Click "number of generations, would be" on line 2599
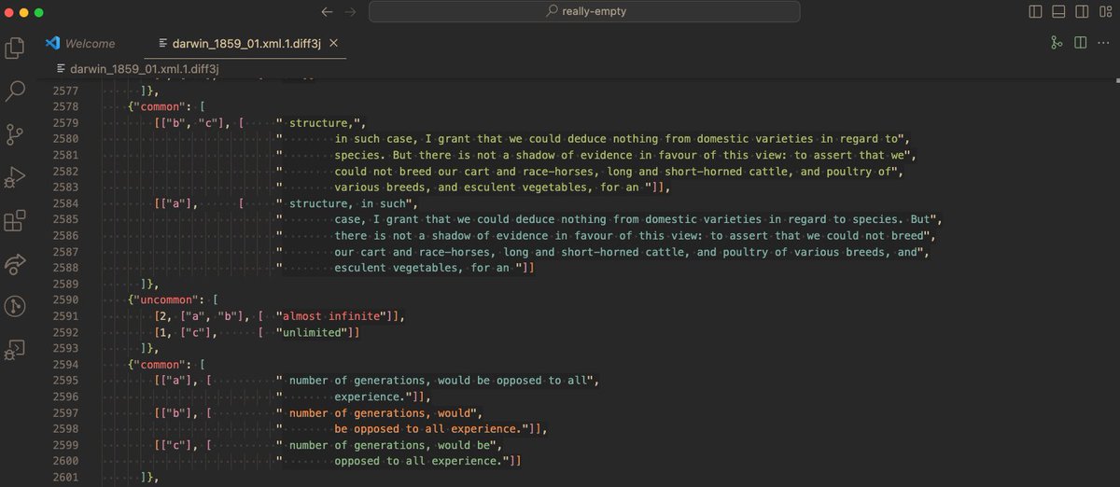This screenshot has width=1120, height=487. 393,445
